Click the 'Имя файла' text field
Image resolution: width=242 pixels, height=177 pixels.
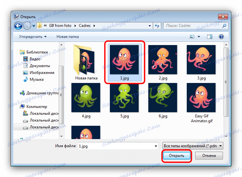[x=118, y=146]
